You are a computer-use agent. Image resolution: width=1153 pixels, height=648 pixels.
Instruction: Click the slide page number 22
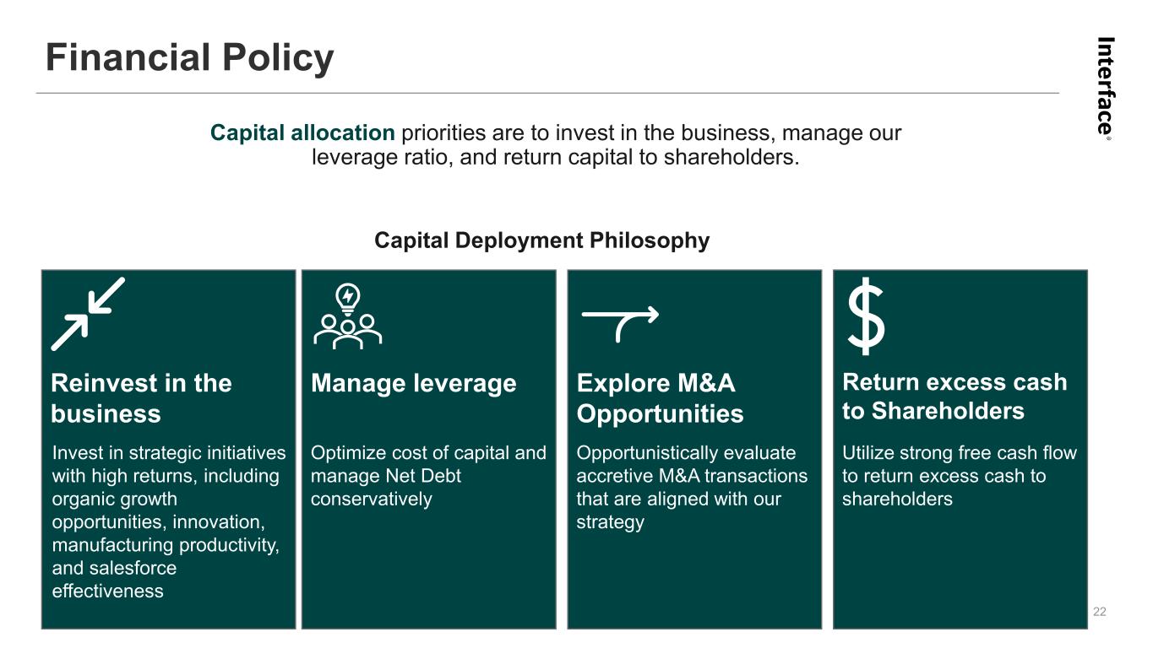tap(1099, 612)
